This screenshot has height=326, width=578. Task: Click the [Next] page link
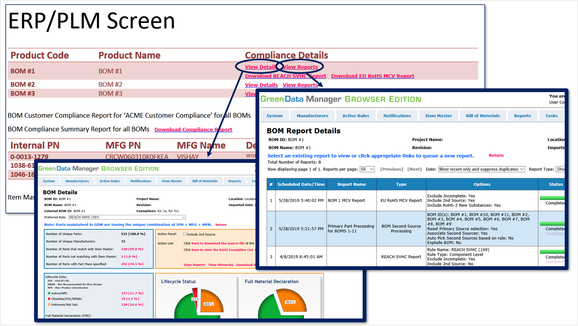click(x=414, y=169)
